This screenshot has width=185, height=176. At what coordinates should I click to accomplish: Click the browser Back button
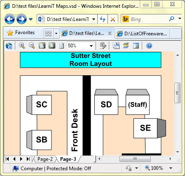(9, 19)
